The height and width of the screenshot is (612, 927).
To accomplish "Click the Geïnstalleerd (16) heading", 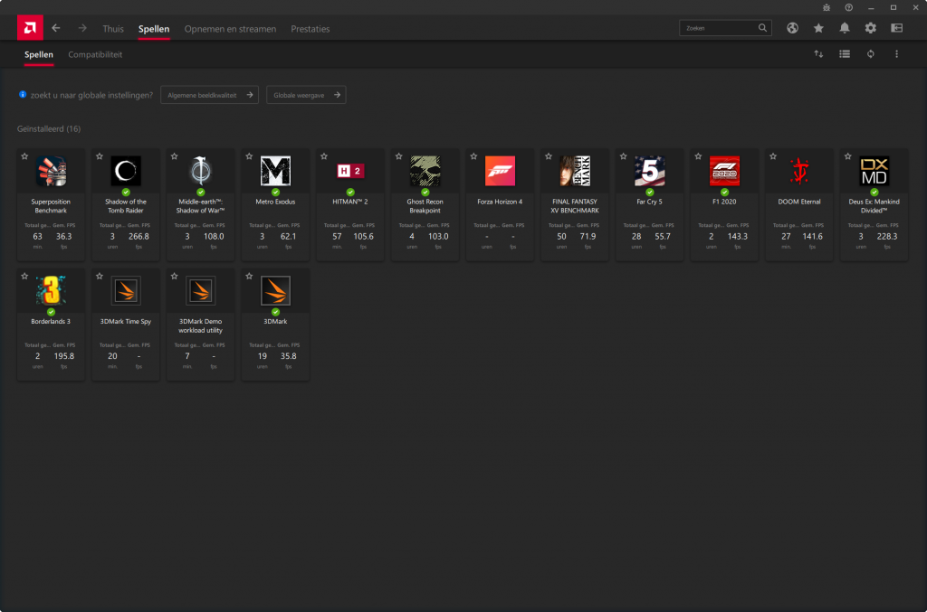I will pyautogui.click(x=49, y=128).
